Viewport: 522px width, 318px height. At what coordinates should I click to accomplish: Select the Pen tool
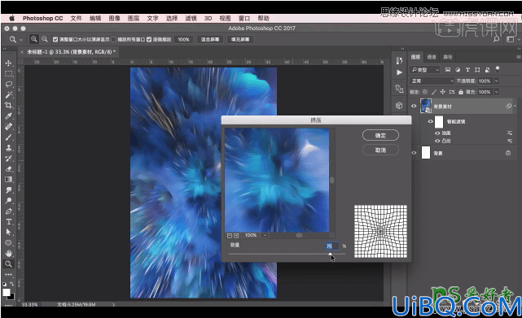9,211
